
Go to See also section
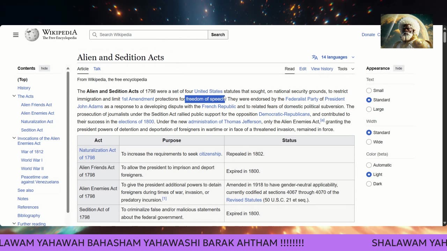(x=25, y=190)
